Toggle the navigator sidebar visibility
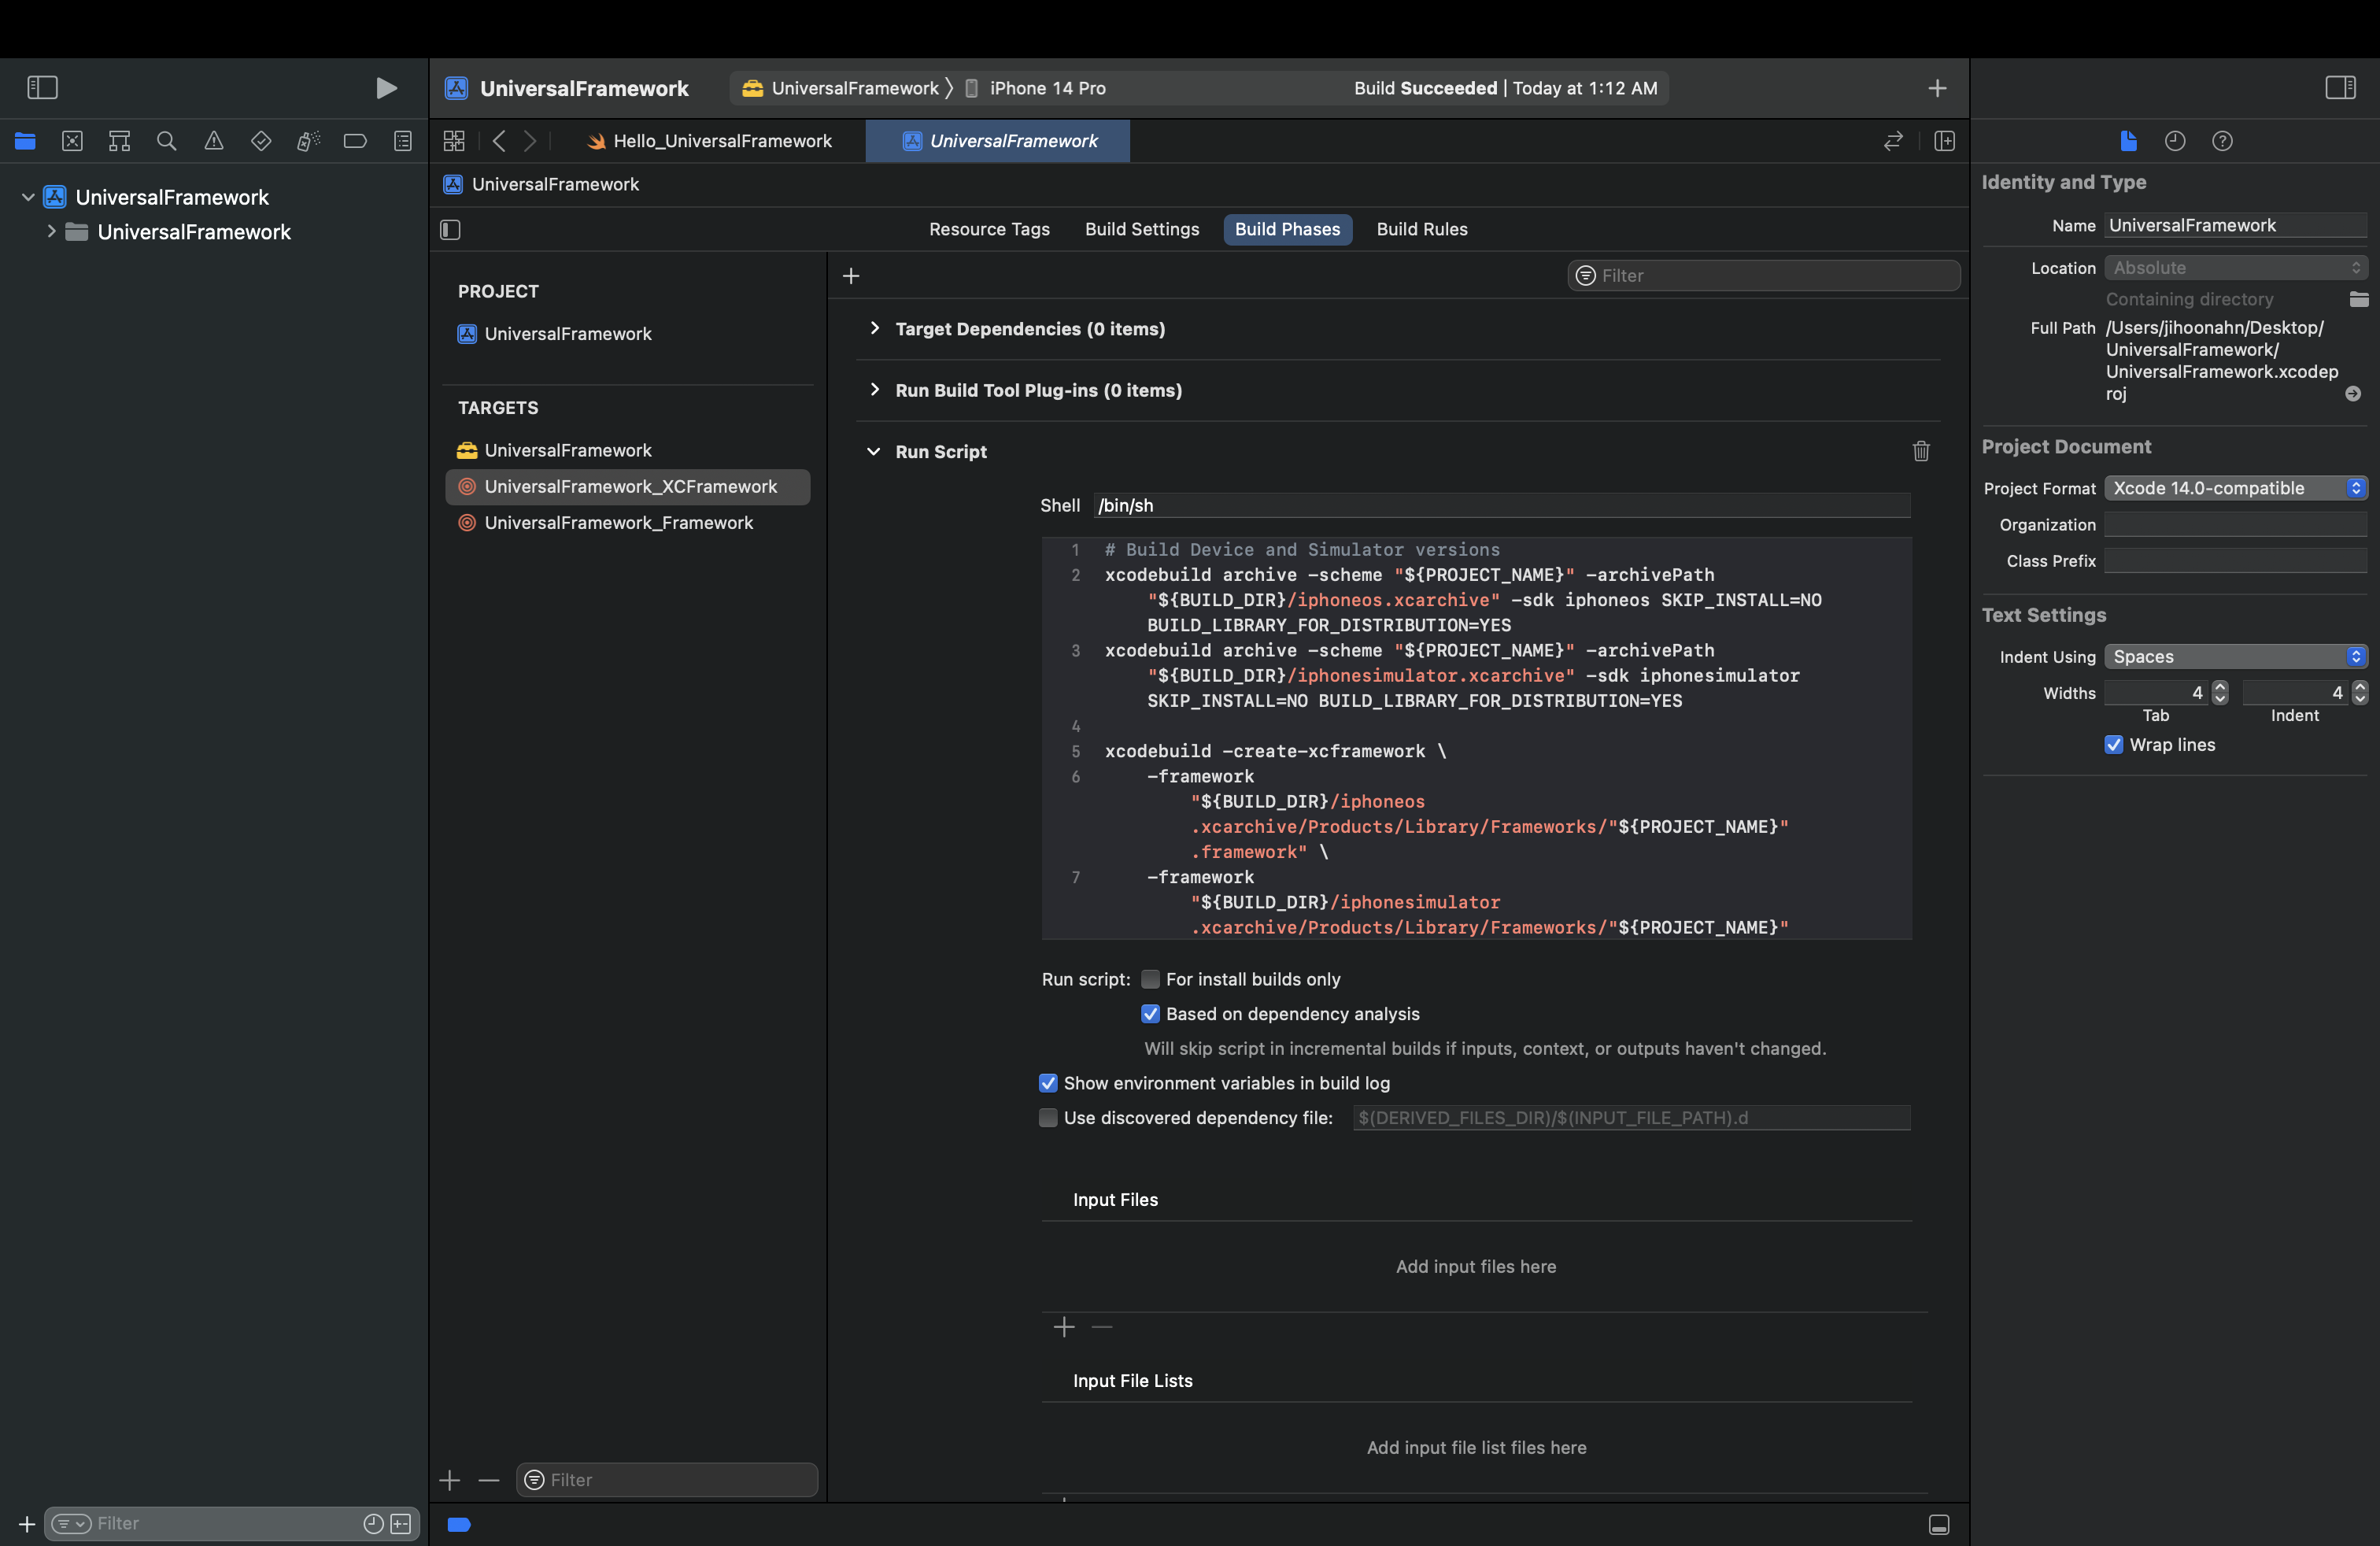Viewport: 2380px width, 1546px height. (42, 88)
